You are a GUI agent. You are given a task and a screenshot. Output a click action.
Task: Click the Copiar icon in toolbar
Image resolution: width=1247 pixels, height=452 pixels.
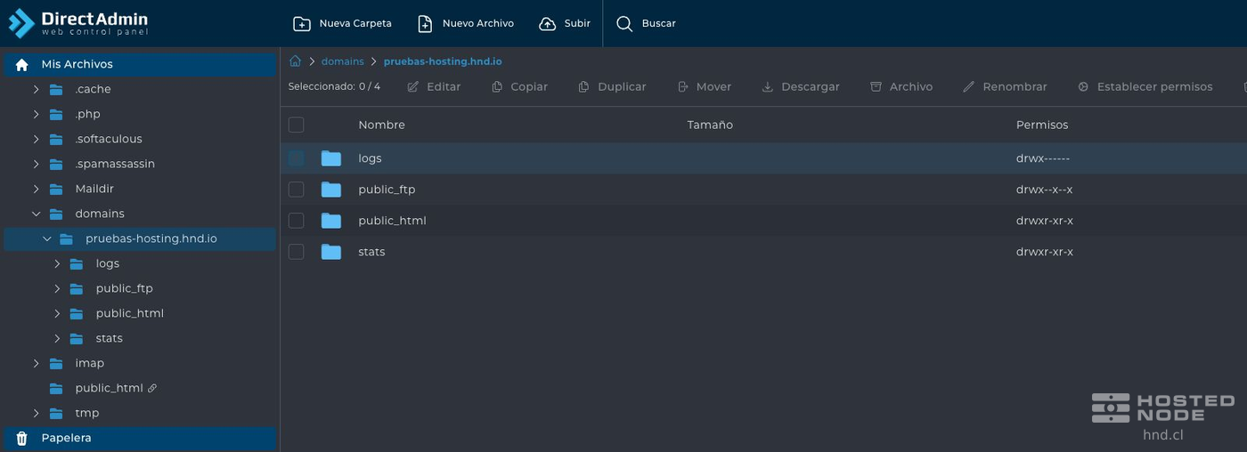pyautogui.click(x=497, y=87)
